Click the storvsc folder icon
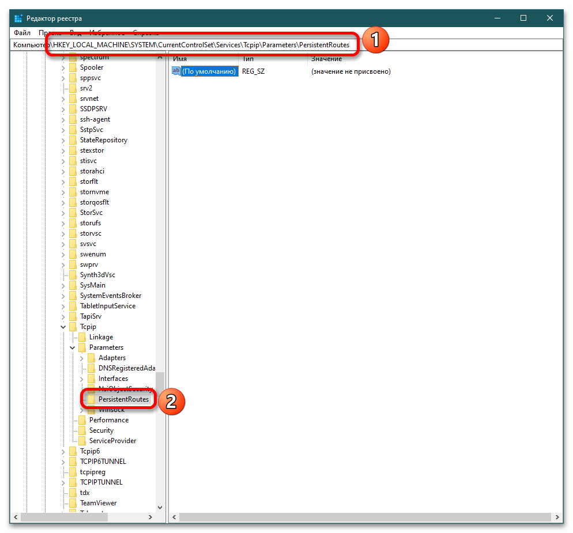 coord(73,233)
